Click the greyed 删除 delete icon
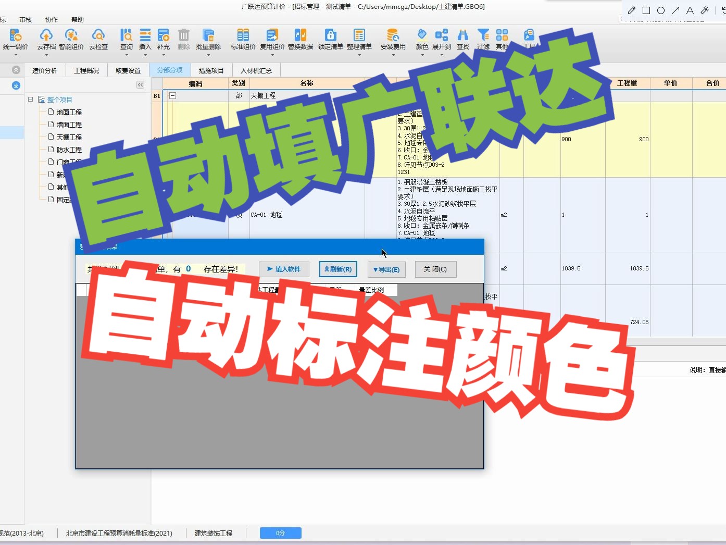726x545 pixels. coord(183,35)
